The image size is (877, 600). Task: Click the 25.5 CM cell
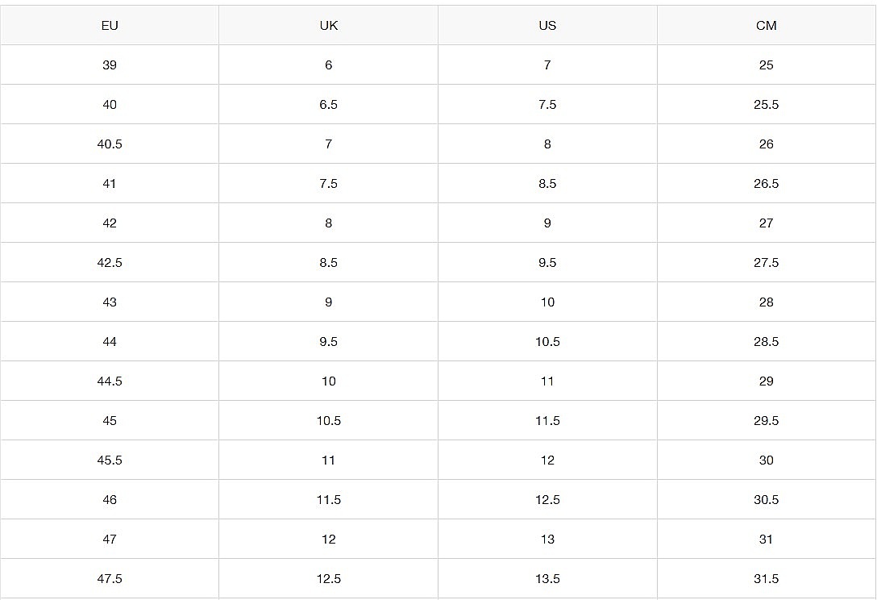click(766, 105)
